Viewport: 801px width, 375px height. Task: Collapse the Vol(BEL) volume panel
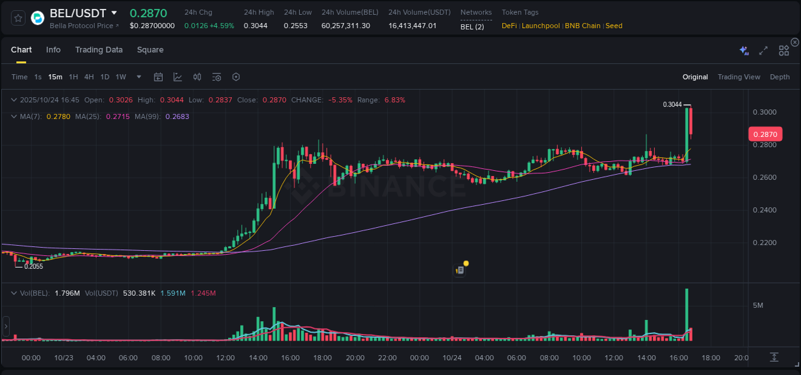point(13,292)
